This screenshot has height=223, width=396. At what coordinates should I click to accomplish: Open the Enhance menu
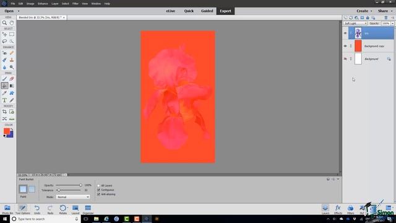pos(43,4)
